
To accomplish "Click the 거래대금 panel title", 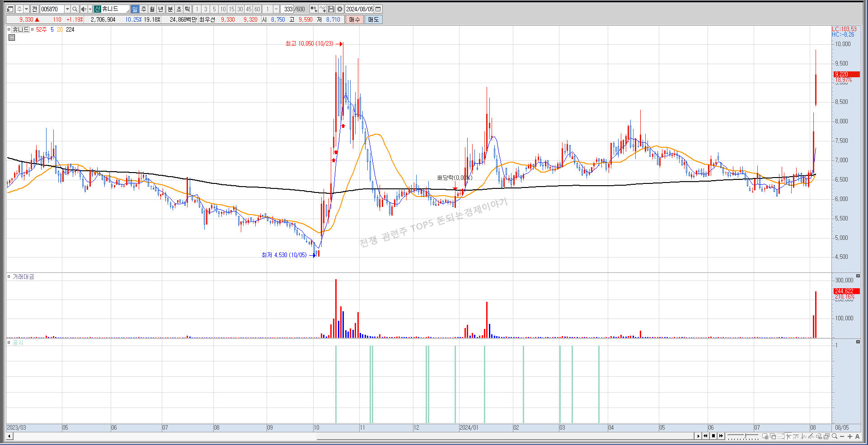I will (x=23, y=276).
